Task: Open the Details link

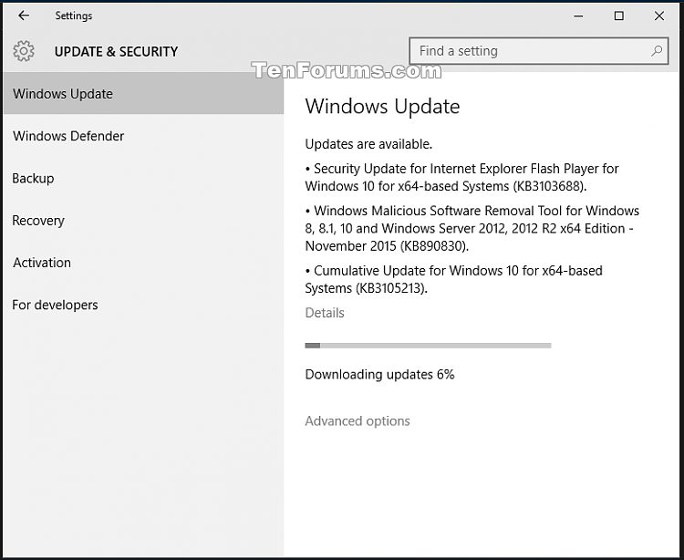Action: click(x=325, y=313)
